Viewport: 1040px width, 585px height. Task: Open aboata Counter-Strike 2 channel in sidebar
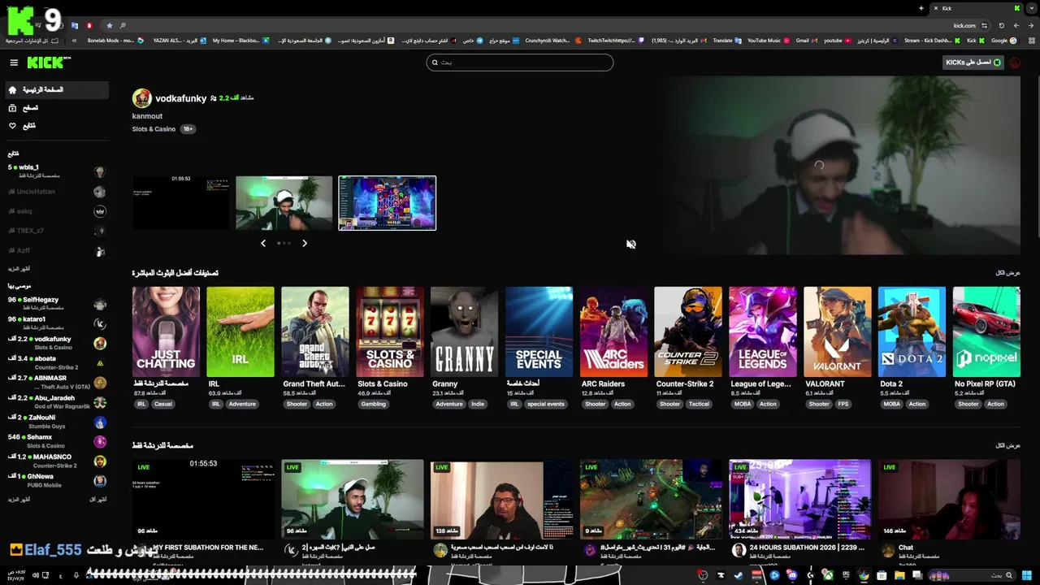click(56, 362)
